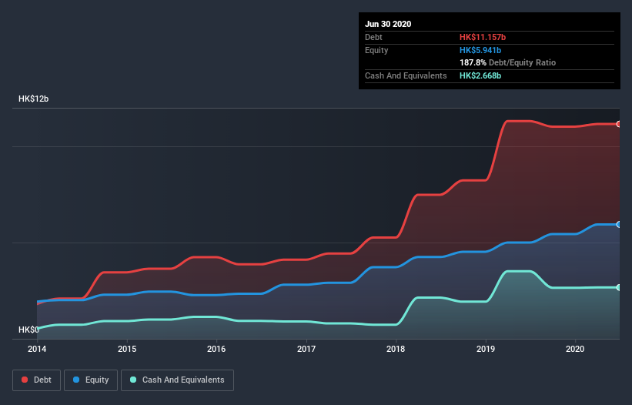This screenshot has height=405, width=632.
Task: Click the HK$0 y-axis label
Action: (28, 330)
